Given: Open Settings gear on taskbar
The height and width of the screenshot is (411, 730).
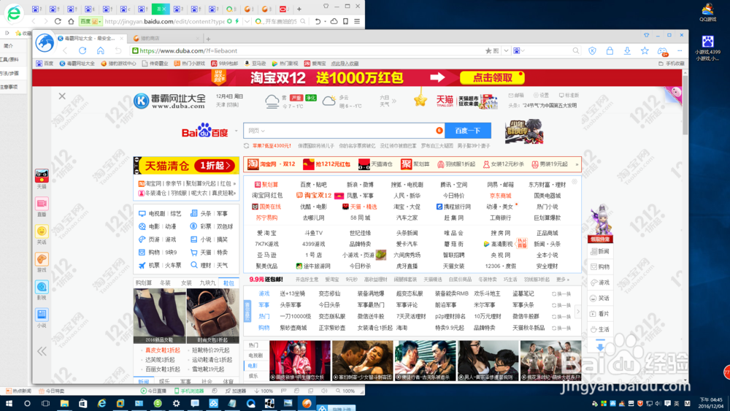Looking at the screenshot, I should pyautogui.click(x=176, y=404).
